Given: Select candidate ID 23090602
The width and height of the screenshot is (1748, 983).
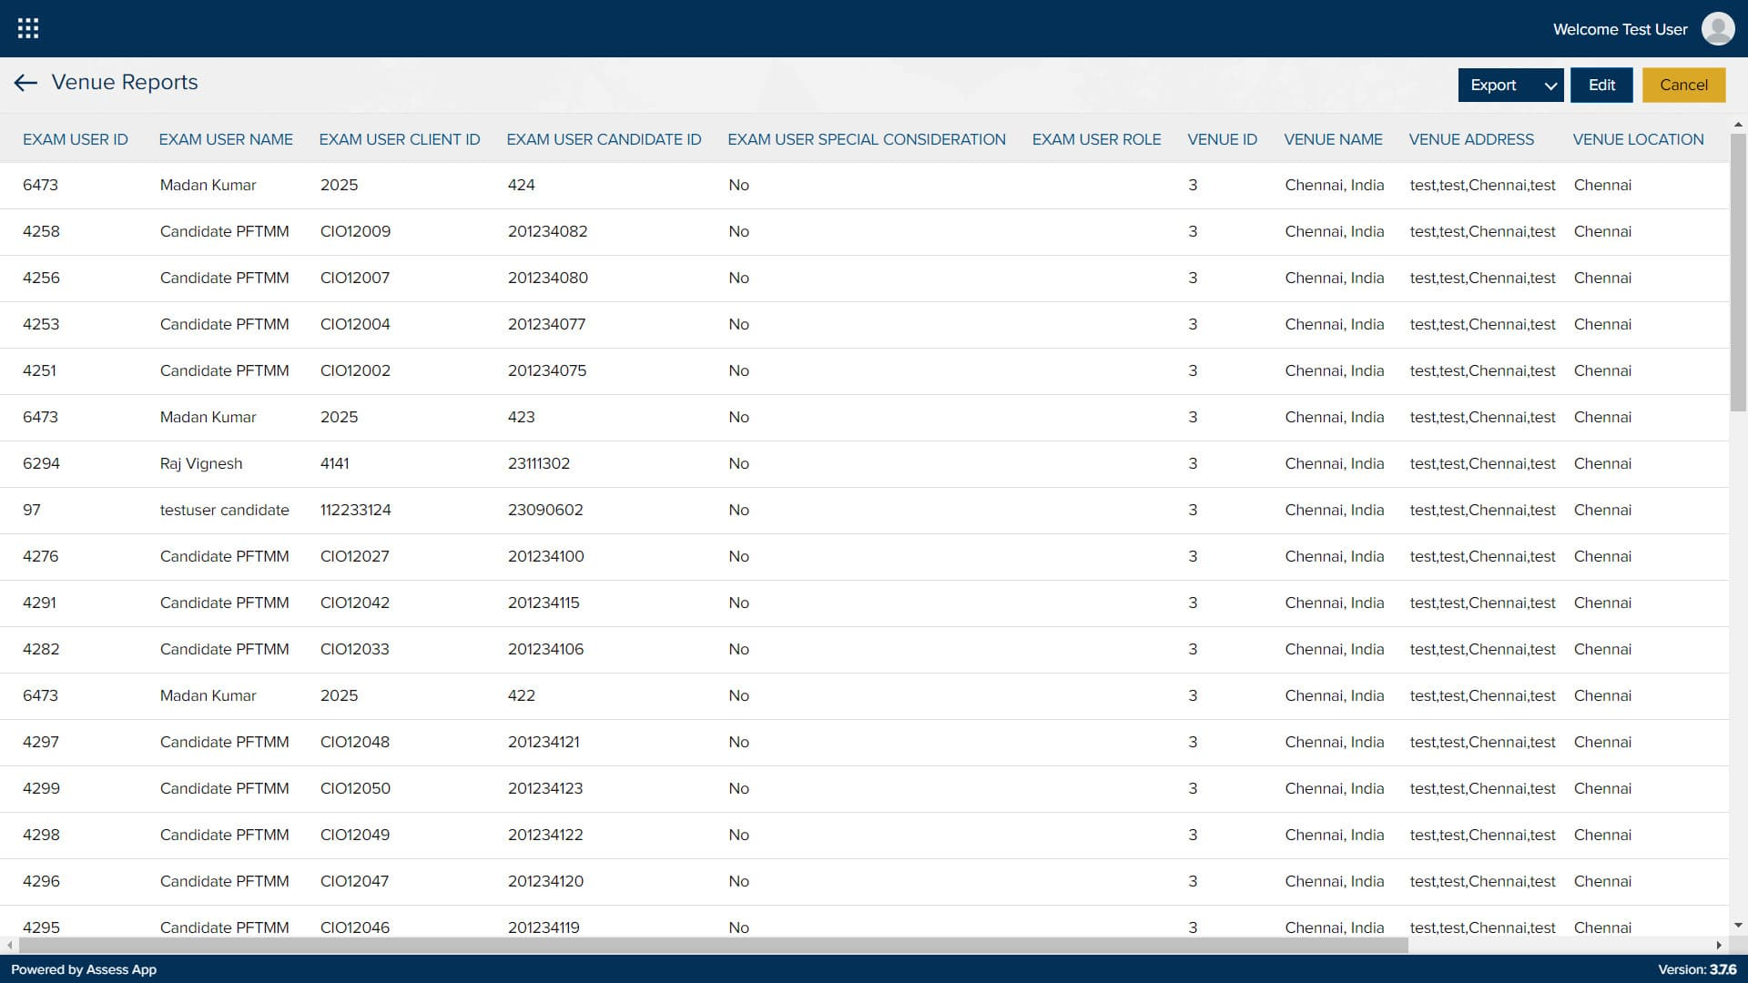Looking at the screenshot, I should pyautogui.click(x=545, y=510).
